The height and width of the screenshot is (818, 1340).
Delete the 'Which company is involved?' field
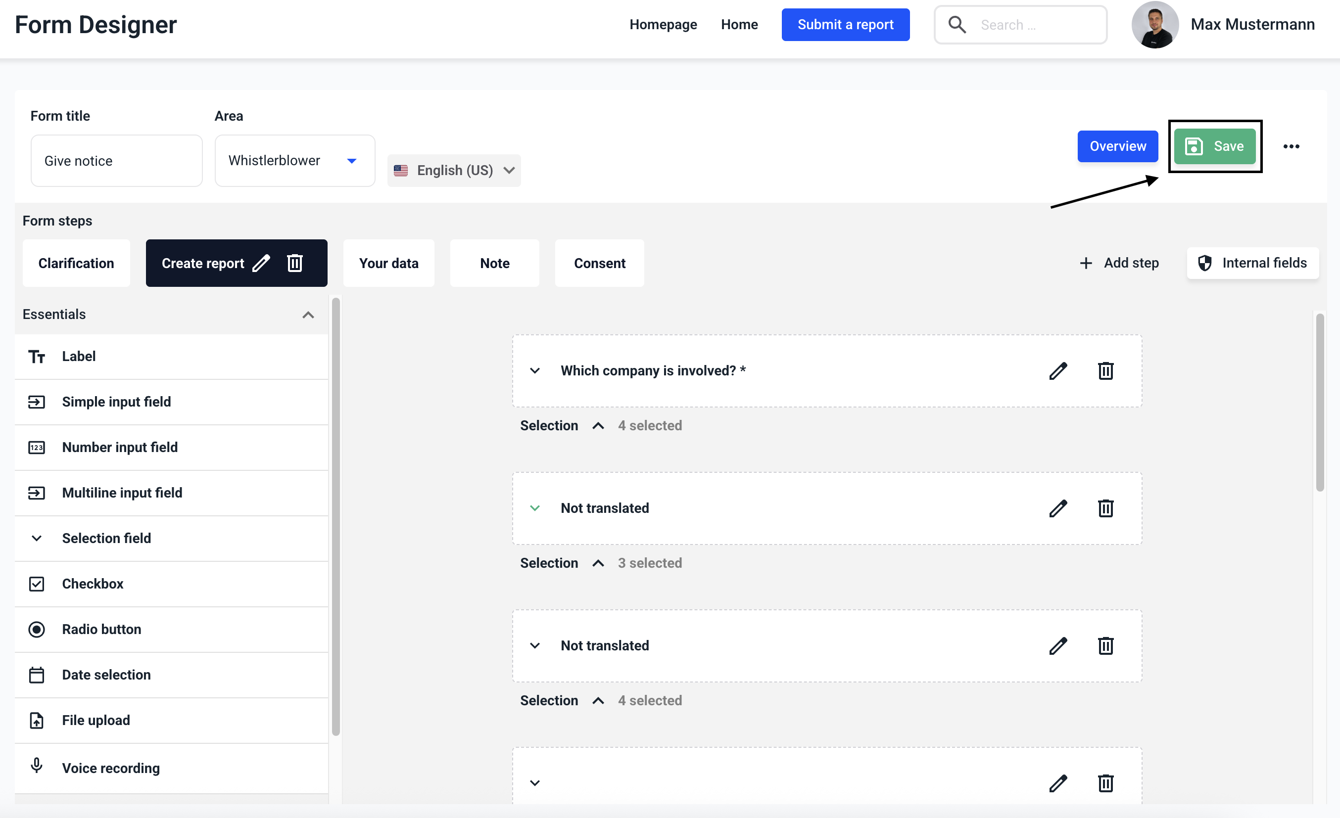(x=1105, y=371)
